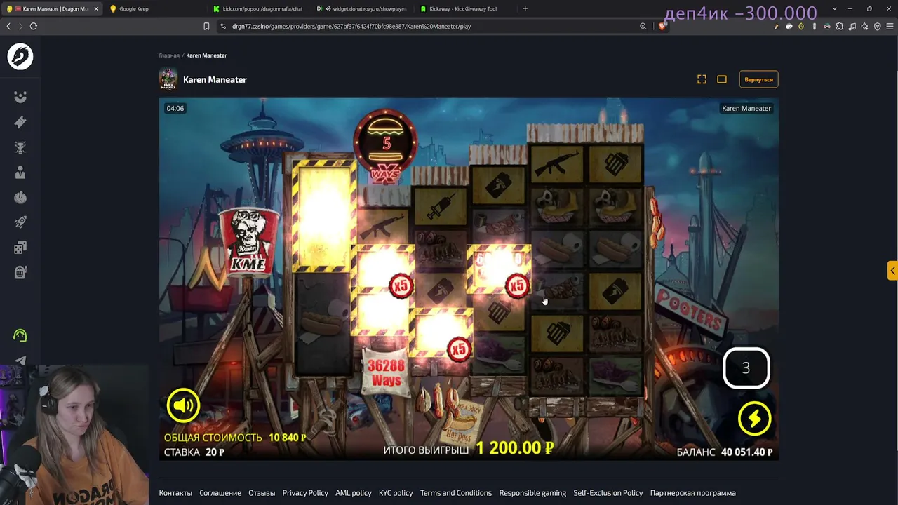Go forward in browser history
Screen dimensions: 898x505
[x=20, y=26]
